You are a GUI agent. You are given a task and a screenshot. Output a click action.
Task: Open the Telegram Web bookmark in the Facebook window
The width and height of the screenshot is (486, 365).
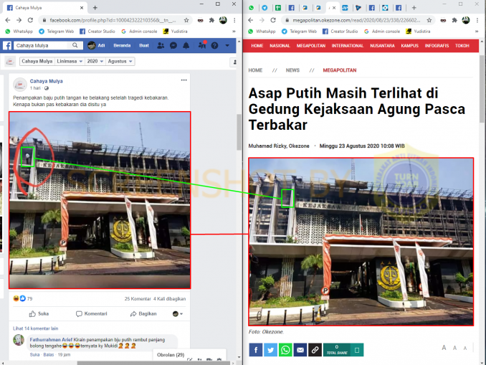click(x=57, y=32)
